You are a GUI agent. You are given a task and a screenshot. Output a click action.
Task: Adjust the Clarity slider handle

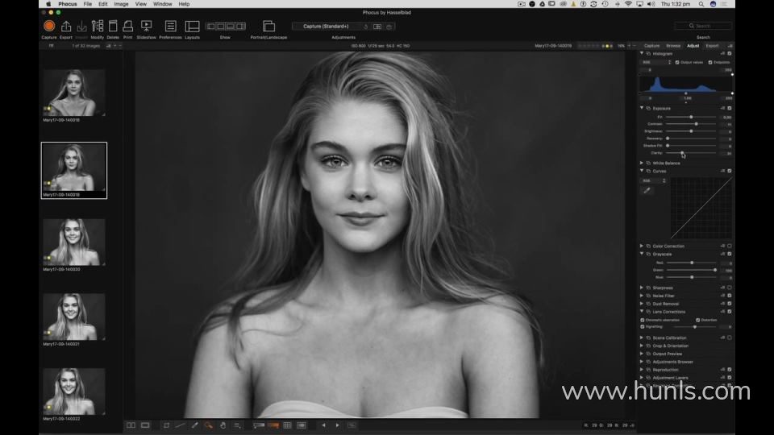(x=682, y=153)
